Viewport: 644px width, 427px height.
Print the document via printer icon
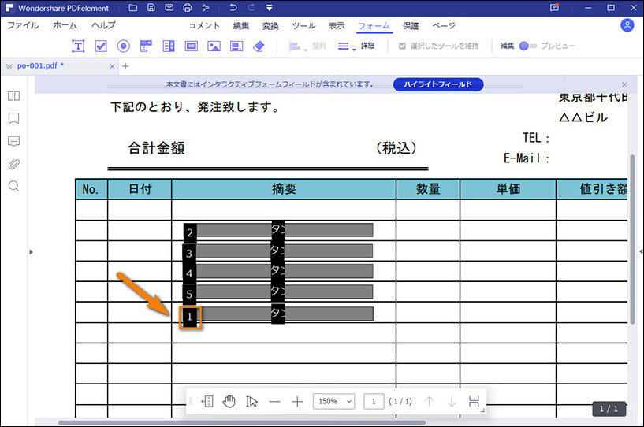[188, 7]
